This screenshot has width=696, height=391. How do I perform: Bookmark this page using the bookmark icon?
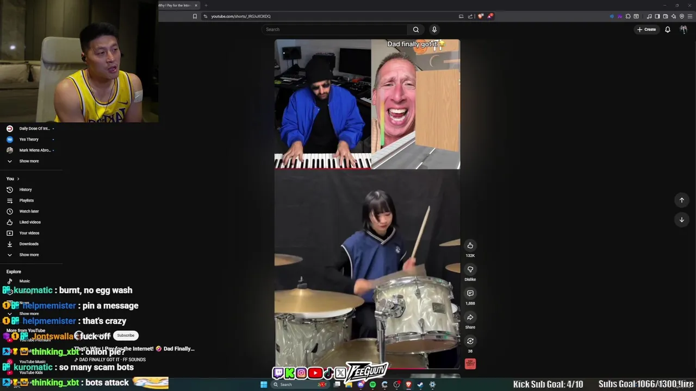pos(195,16)
